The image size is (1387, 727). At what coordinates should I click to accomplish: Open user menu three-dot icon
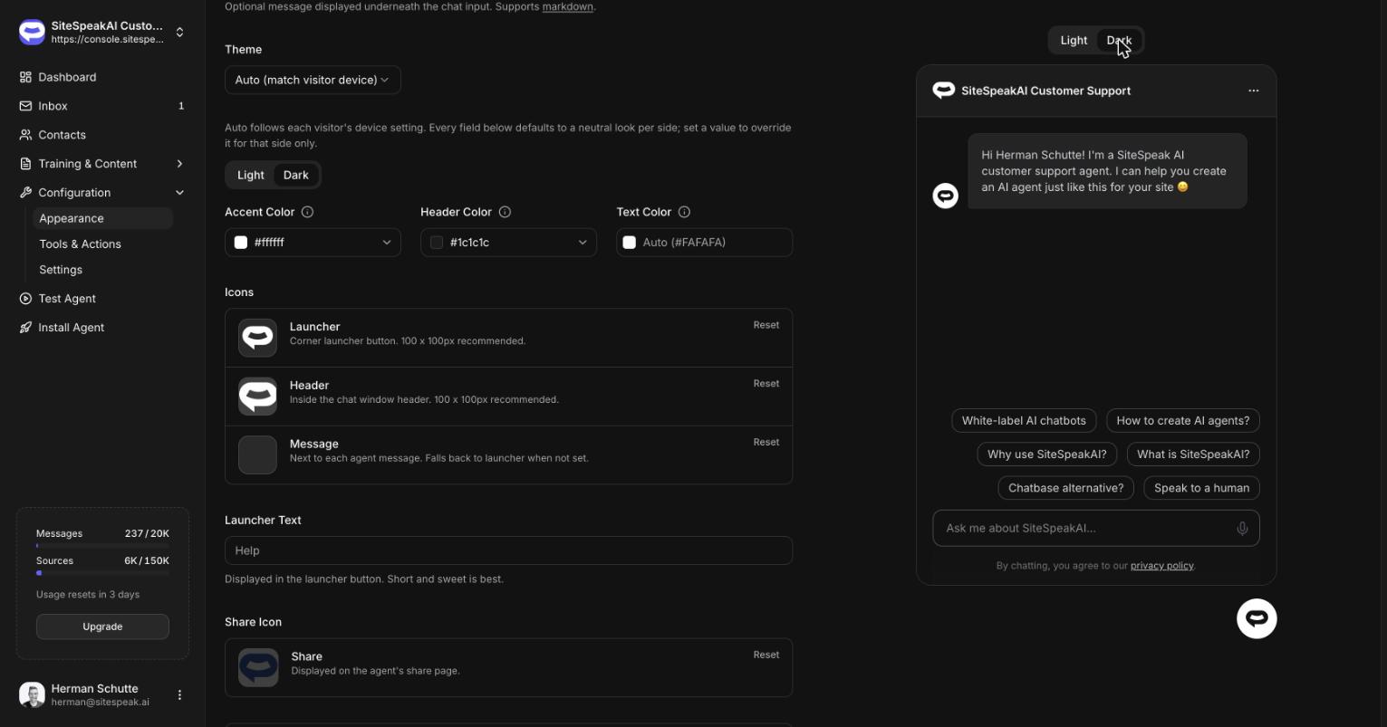click(x=179, y=695)
